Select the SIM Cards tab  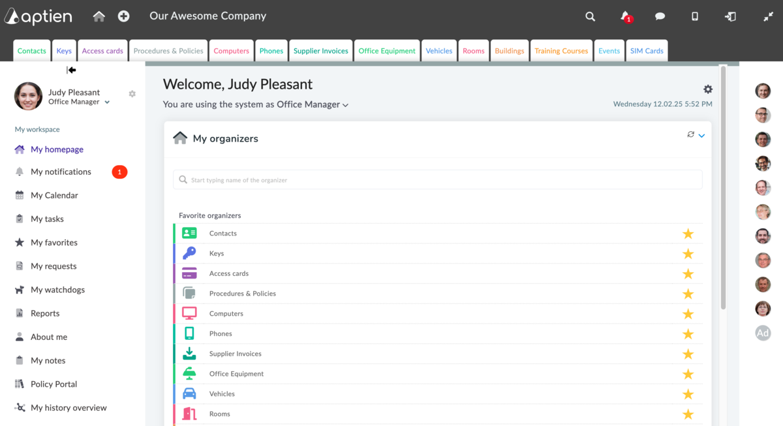pos(647,51)
